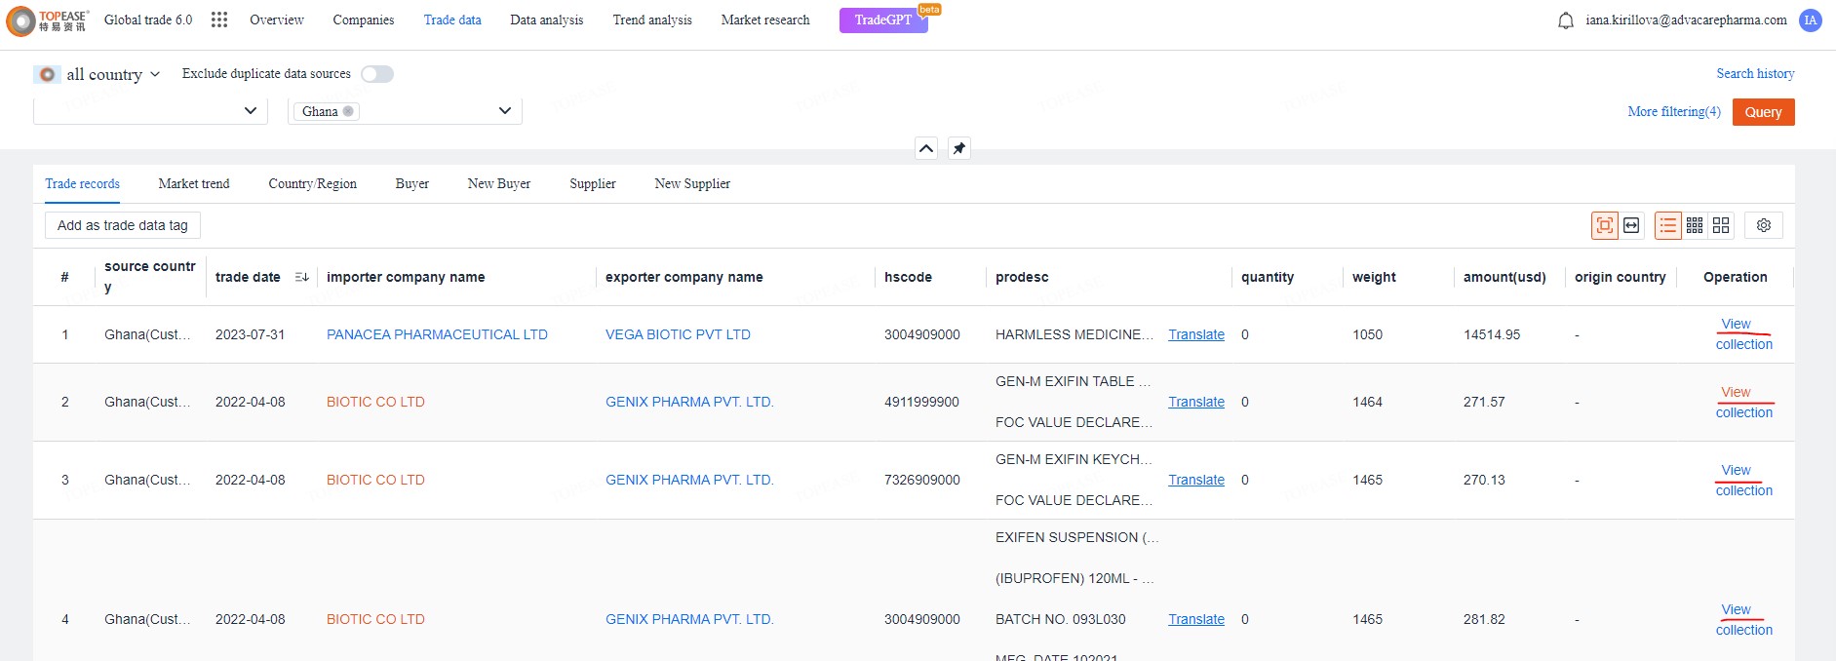This screenshot has width=1836, height=661.
Task: Click Global trade 6.0 label
Action: [148, 19]
